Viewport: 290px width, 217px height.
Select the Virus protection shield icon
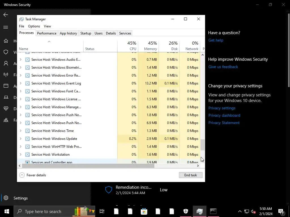pyautogui.click(x=6, y=52)
